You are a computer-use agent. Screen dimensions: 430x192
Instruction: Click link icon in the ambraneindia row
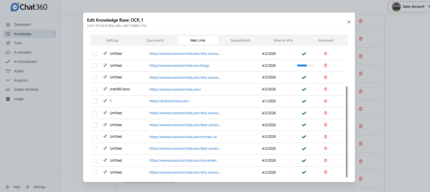pyautogui.click(x=105, y=101)
